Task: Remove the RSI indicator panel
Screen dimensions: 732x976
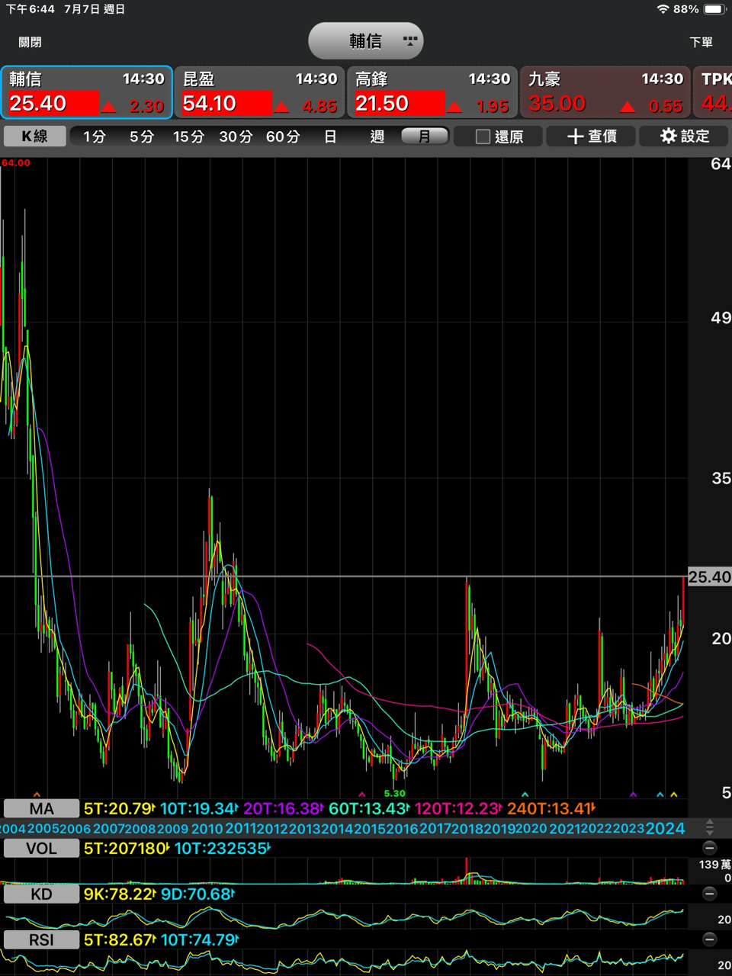Action: tap(709, 939)
